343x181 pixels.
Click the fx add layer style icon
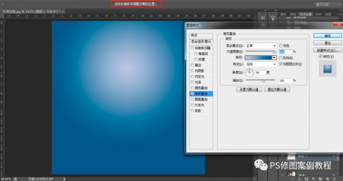300,179
